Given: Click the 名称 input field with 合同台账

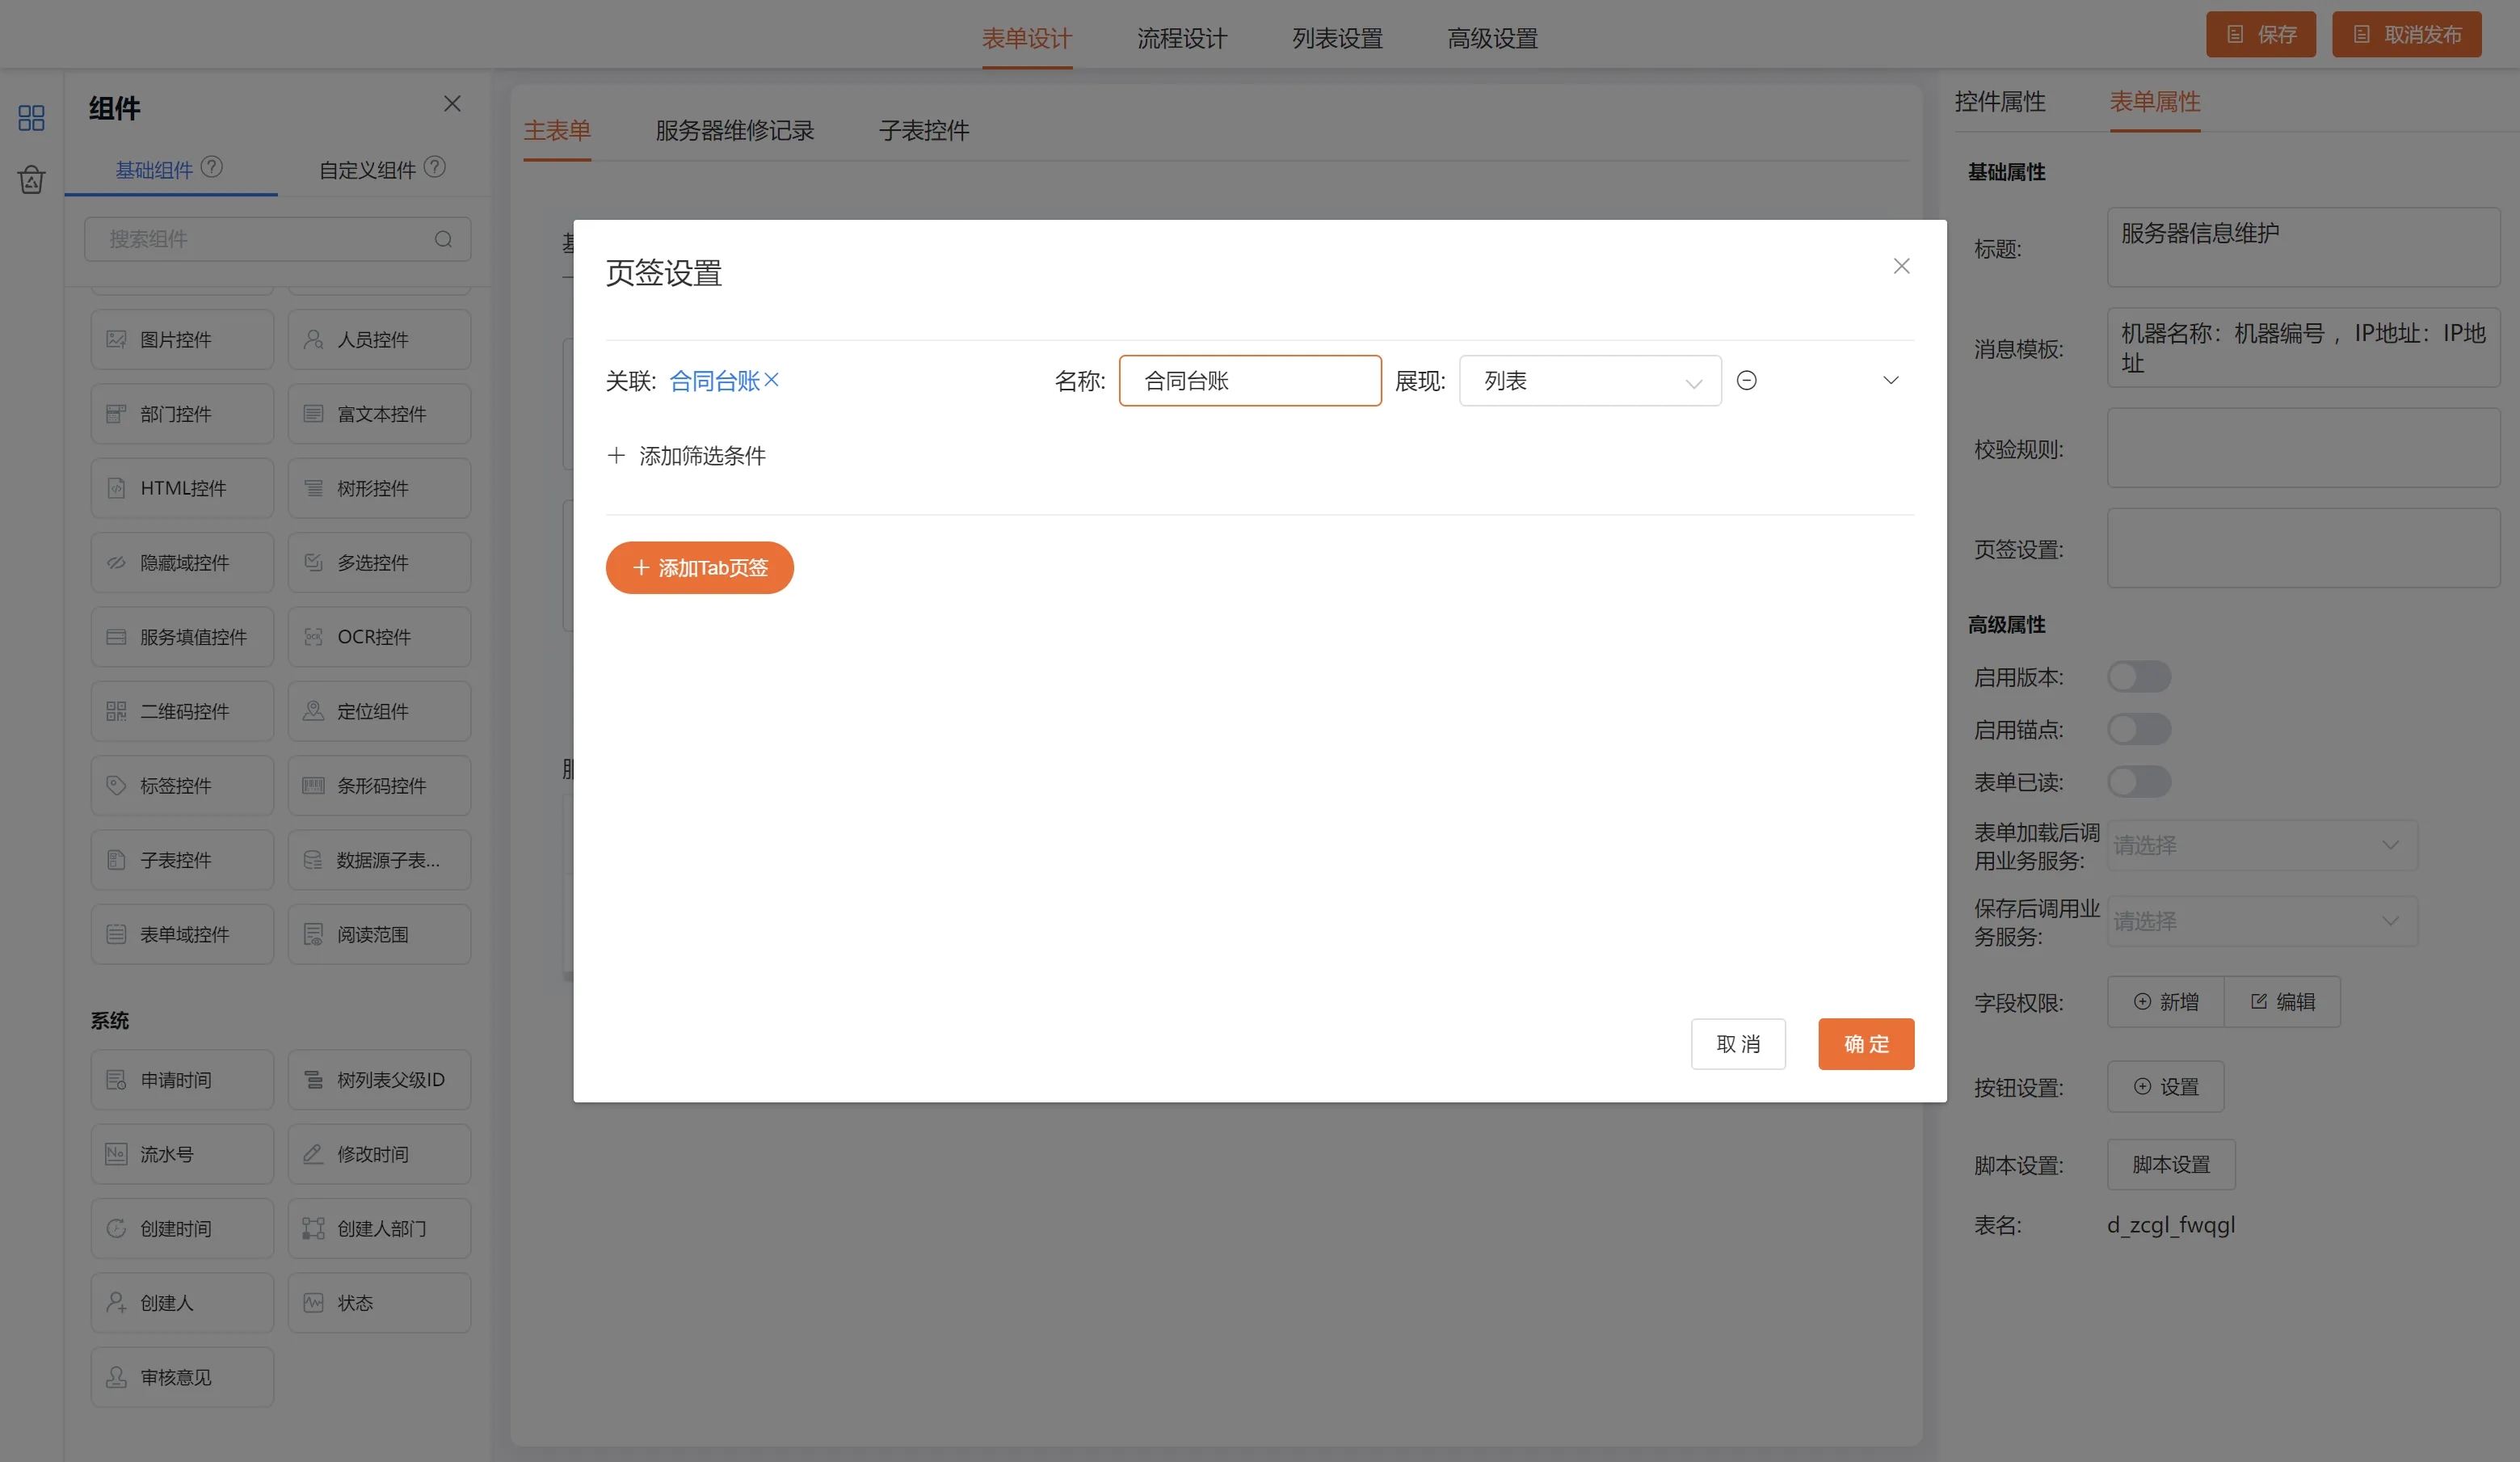Looking at the screenshot, I should pos(1249,381).
